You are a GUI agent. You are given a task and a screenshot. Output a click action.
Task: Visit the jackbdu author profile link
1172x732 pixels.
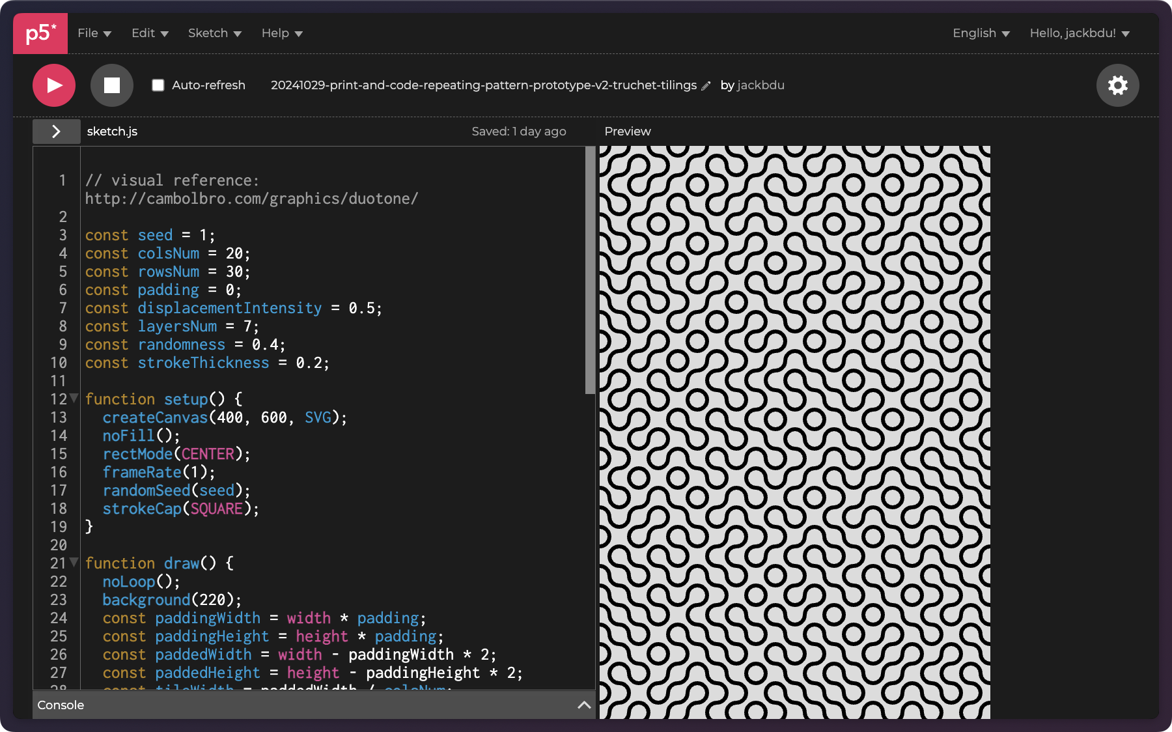[760, 85]
